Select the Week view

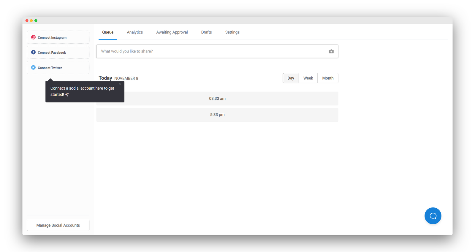308,78
